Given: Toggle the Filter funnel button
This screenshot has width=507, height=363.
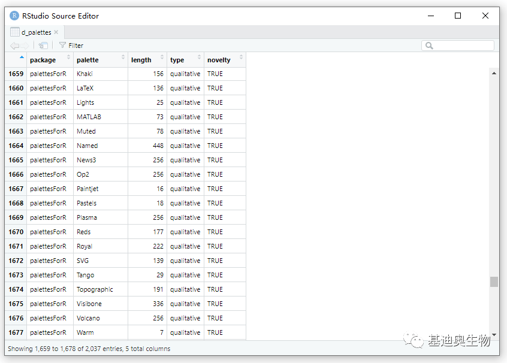Looking at the screenshot, I should [x=71, y=46].
